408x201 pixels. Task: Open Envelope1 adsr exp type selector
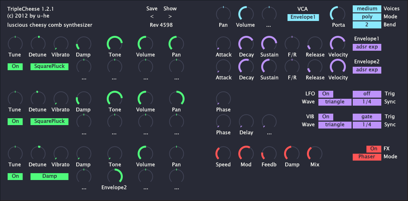coord(367,47)
